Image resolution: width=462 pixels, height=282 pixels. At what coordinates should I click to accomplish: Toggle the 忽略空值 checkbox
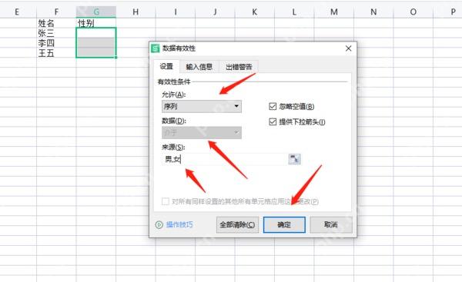[x=273, y=106]
